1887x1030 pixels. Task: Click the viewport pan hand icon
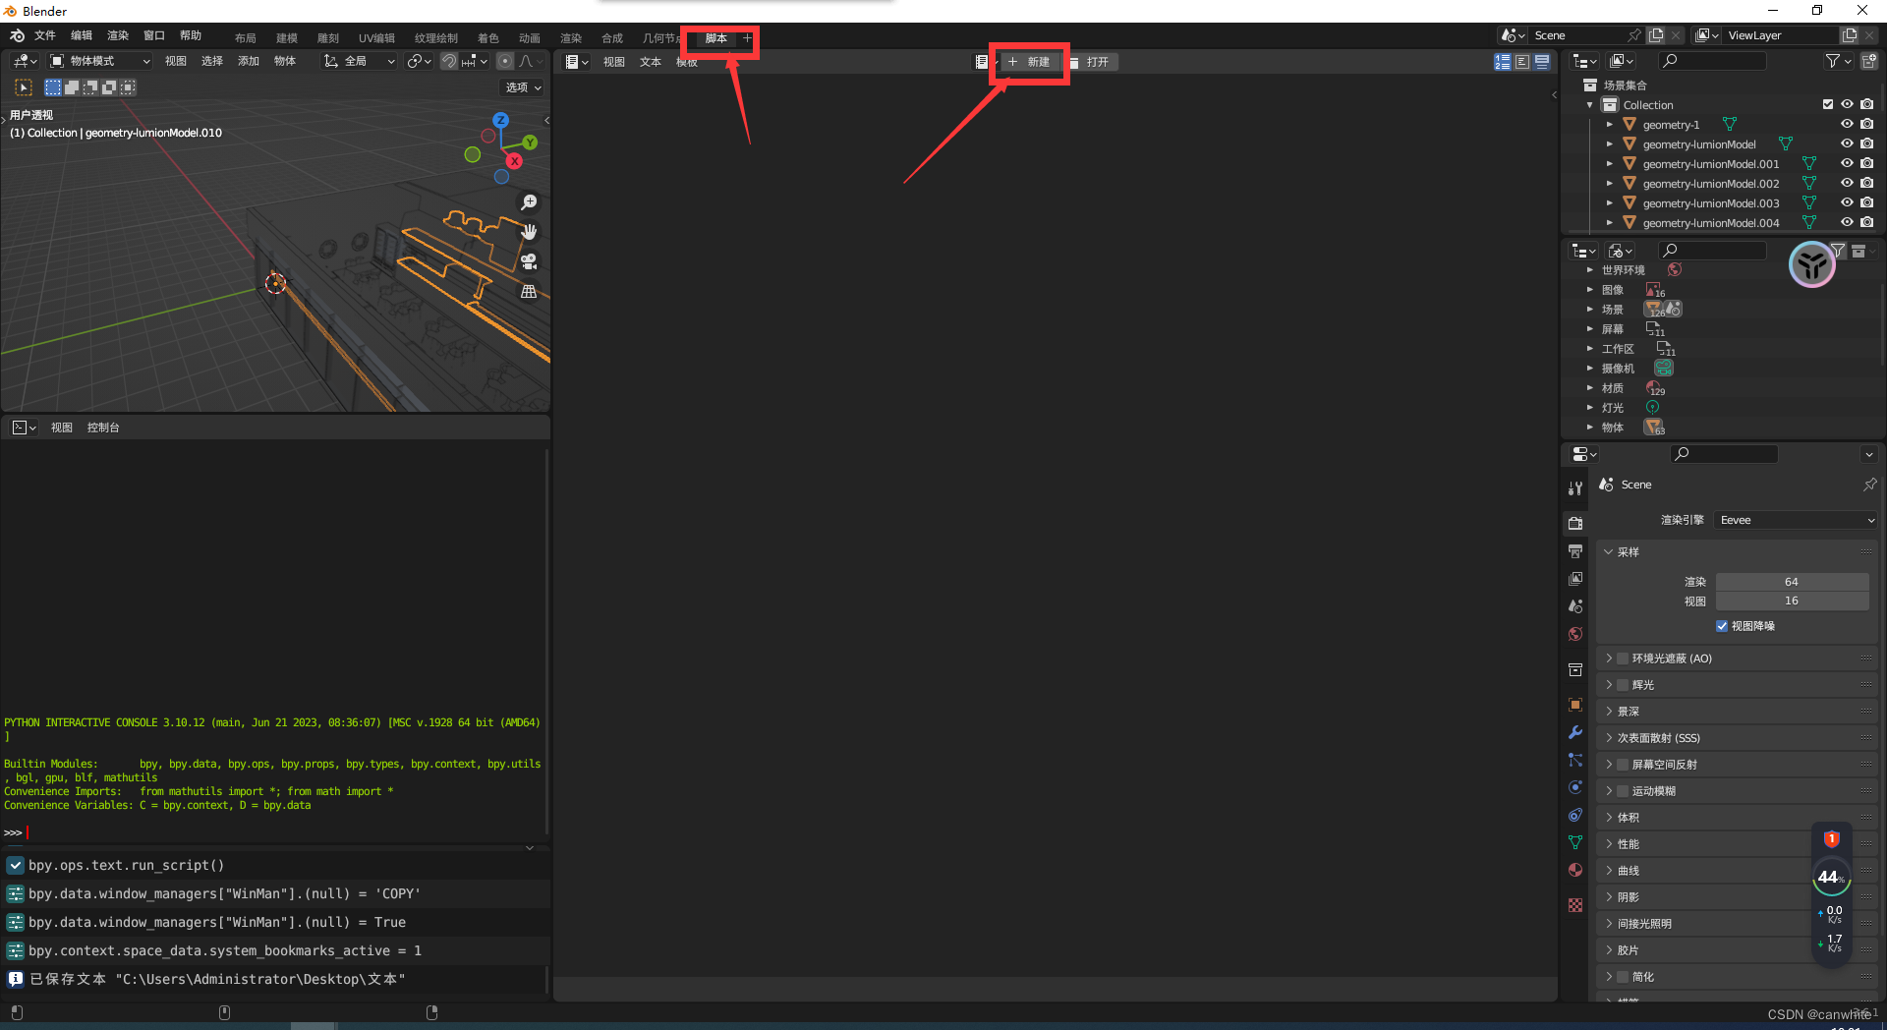[x=529, y=232]
